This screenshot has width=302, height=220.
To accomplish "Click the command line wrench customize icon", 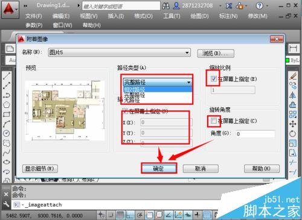I will [x=6, y=204].
